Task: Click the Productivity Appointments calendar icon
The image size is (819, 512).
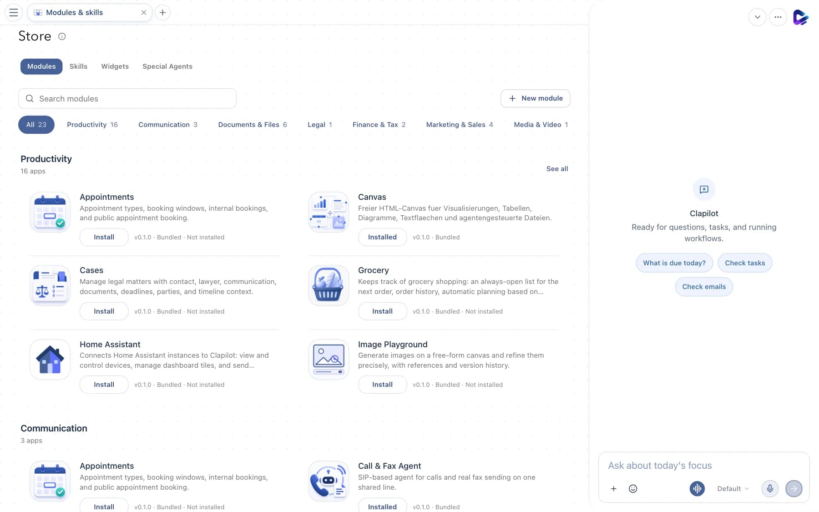Action: [x=50, y=212]
